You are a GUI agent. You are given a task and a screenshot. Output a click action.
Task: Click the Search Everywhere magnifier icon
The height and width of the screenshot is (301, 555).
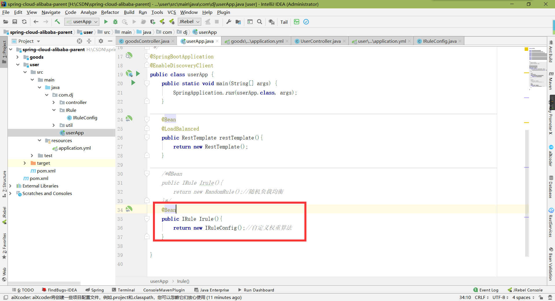260,22
